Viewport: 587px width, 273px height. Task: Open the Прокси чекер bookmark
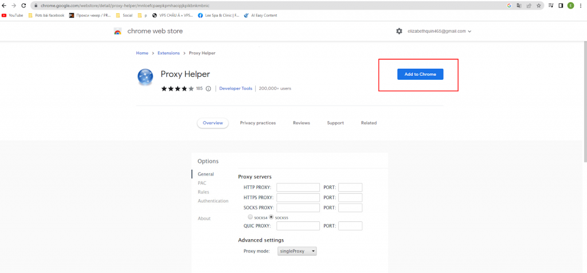click(90, 15)
